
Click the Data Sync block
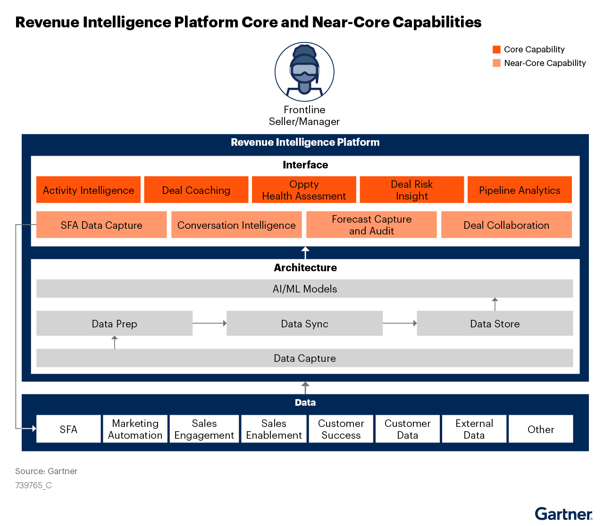pyautogui.click(x=304, y=323)
